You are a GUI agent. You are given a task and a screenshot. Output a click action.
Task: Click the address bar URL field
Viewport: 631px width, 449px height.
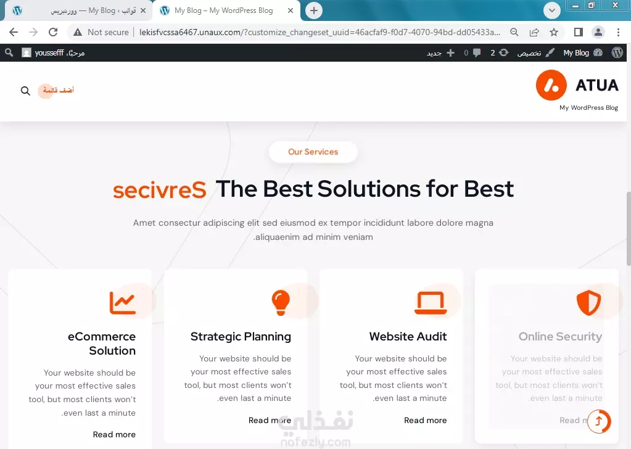click(320, 32)
